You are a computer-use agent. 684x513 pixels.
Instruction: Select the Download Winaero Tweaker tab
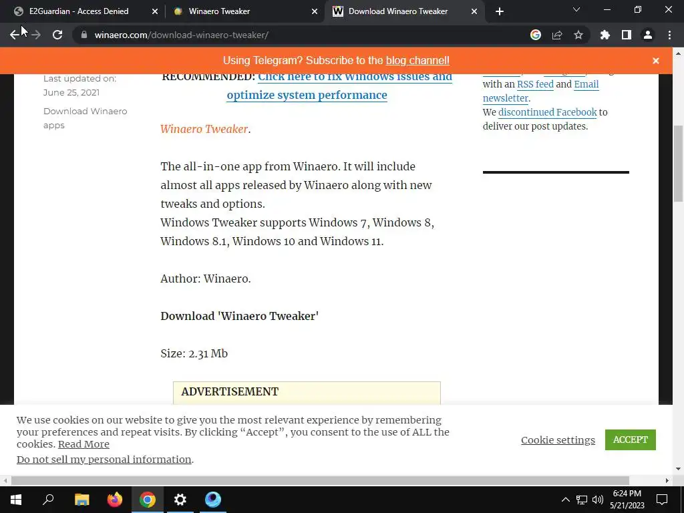tap(398, 11)
